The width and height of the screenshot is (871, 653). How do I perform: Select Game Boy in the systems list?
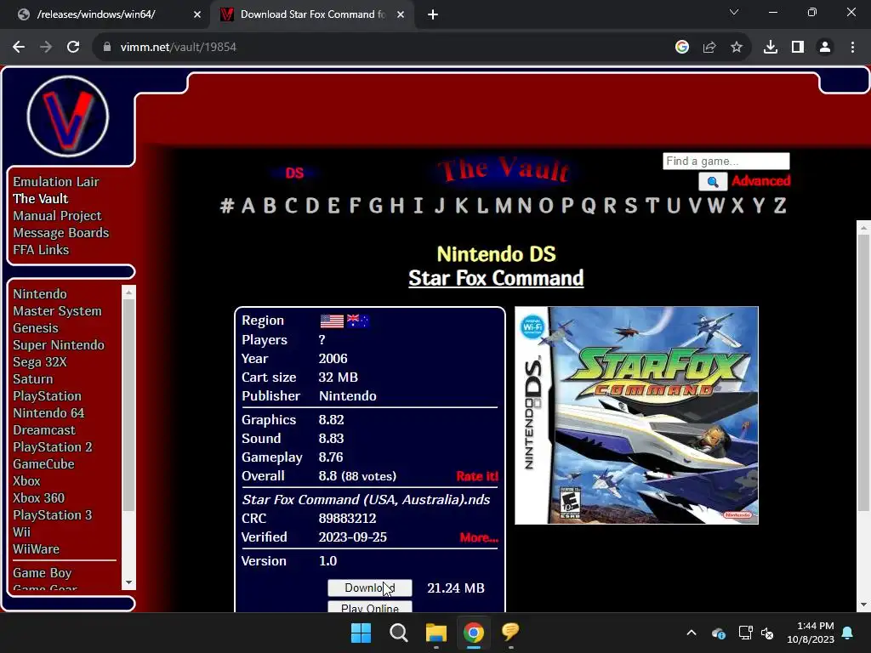click(43, 573)
